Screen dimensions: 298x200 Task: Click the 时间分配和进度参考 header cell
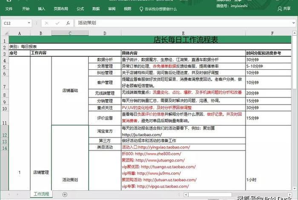(268, 53)
